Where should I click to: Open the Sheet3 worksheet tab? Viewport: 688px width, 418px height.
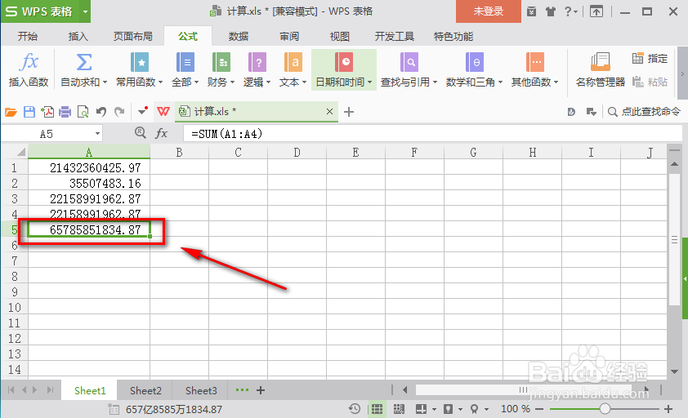point(201,390)
